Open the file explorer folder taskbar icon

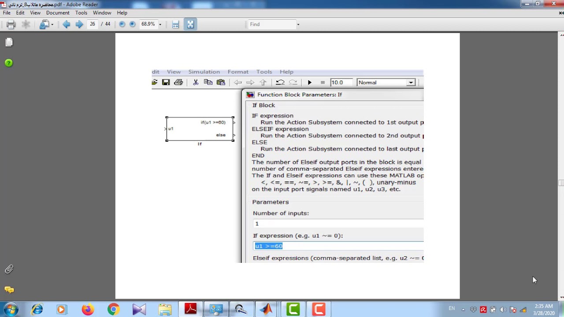click(165, 310)
